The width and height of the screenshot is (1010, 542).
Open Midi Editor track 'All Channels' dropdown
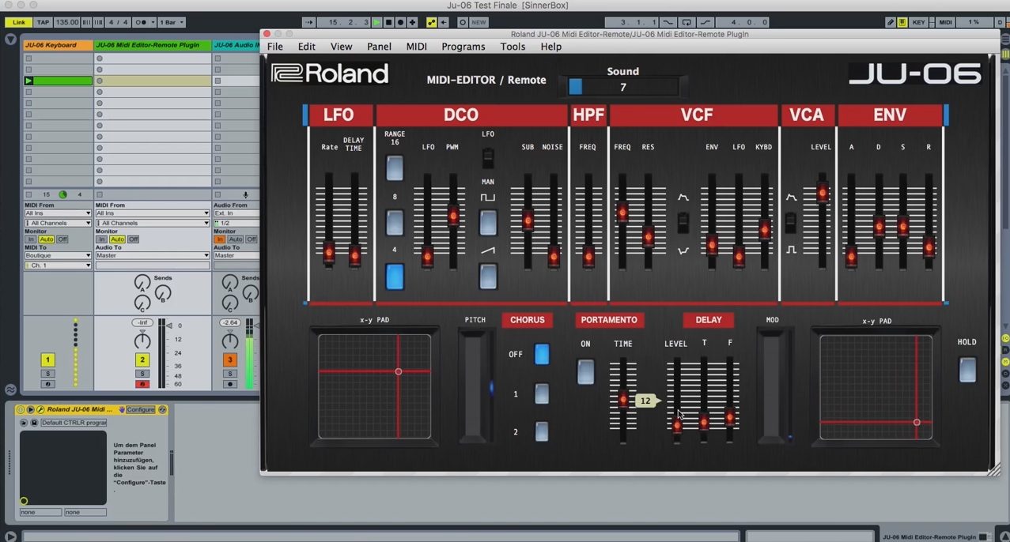(x=152, y=223)
